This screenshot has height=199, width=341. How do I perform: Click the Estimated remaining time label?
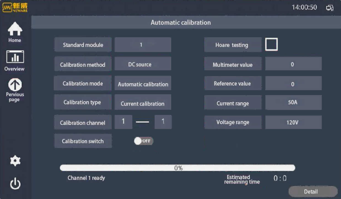[242, 179]
